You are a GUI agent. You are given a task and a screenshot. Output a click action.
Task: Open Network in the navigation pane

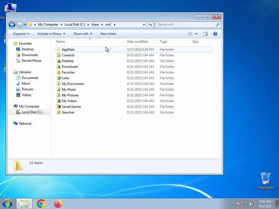(22, 124)
